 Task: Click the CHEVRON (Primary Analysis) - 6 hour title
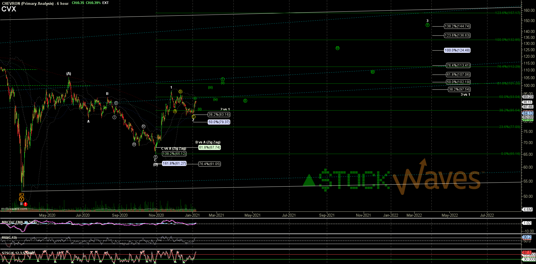coord(35,3)
